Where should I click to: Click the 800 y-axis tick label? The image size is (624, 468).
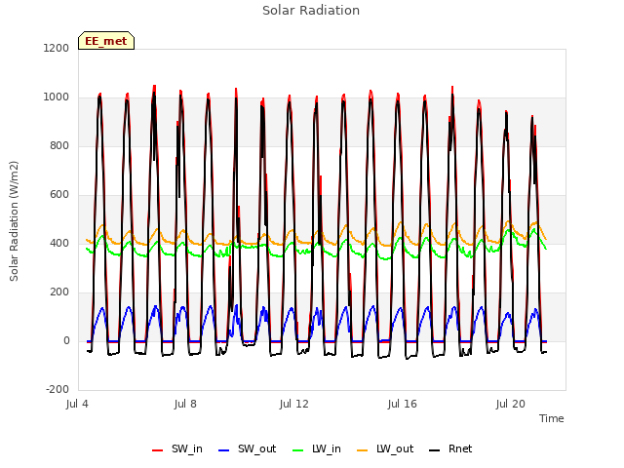pyautogui.click(x=59, y=145)
